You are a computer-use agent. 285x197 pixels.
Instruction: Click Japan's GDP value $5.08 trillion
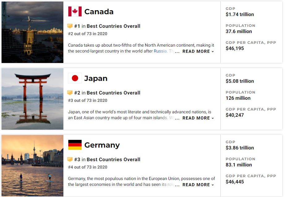pos(240,81)
